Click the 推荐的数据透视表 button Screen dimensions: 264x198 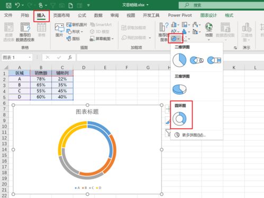coord(25,32)
